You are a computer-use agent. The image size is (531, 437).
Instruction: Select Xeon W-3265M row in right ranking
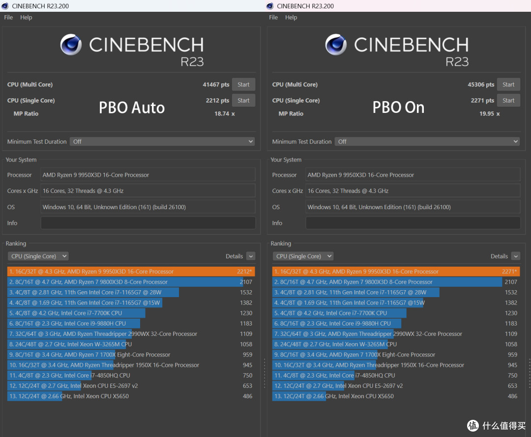396,344
